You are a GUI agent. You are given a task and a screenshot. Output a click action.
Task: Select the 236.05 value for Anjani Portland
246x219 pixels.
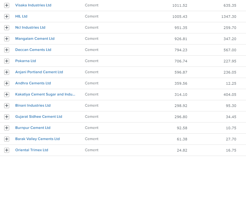[230, 72]
